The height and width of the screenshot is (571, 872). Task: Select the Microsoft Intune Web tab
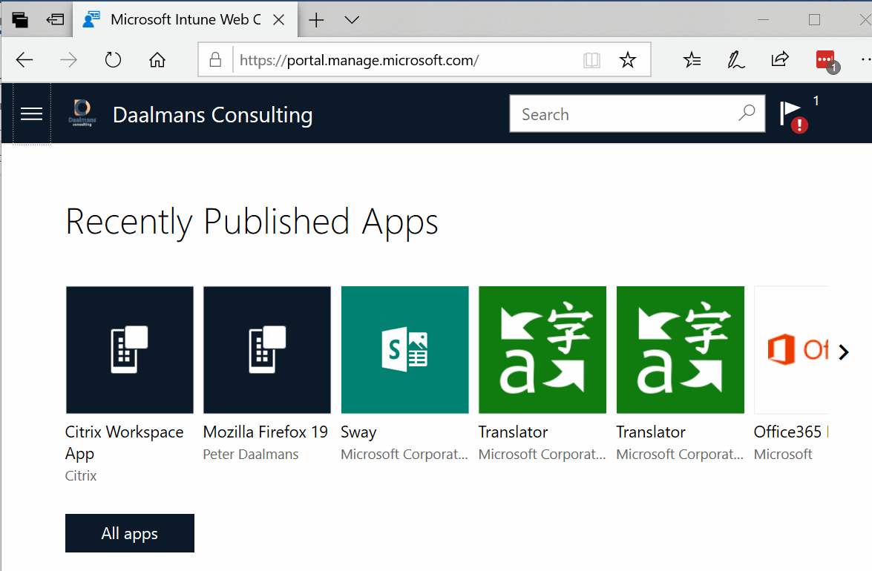[x=178, y=20]
